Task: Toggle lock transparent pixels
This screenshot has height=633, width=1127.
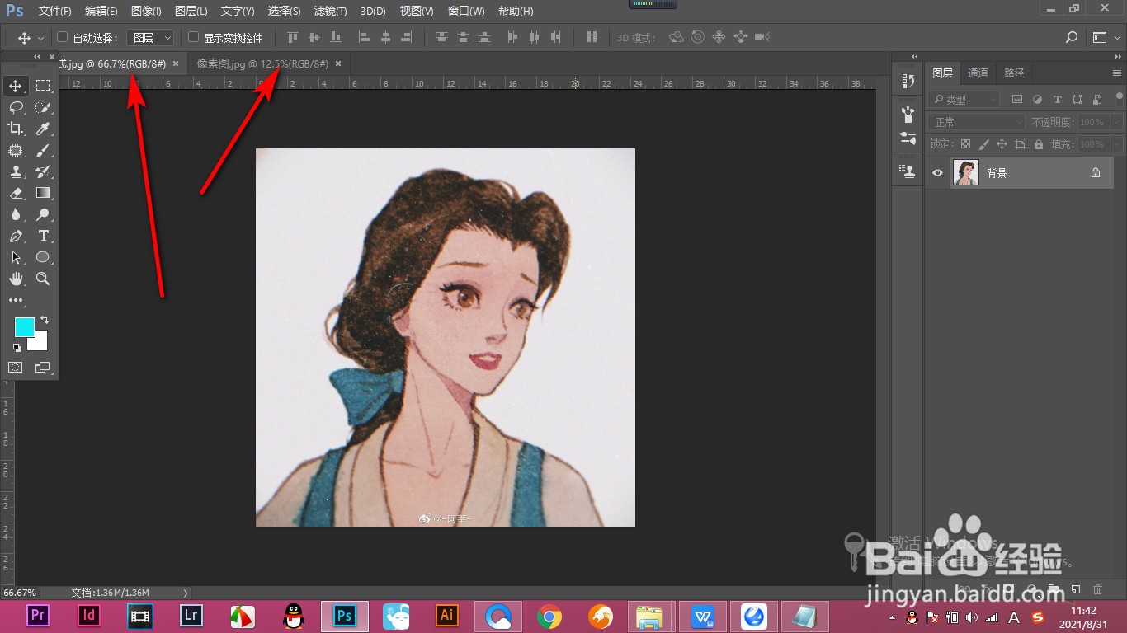Action: (965, 144)
